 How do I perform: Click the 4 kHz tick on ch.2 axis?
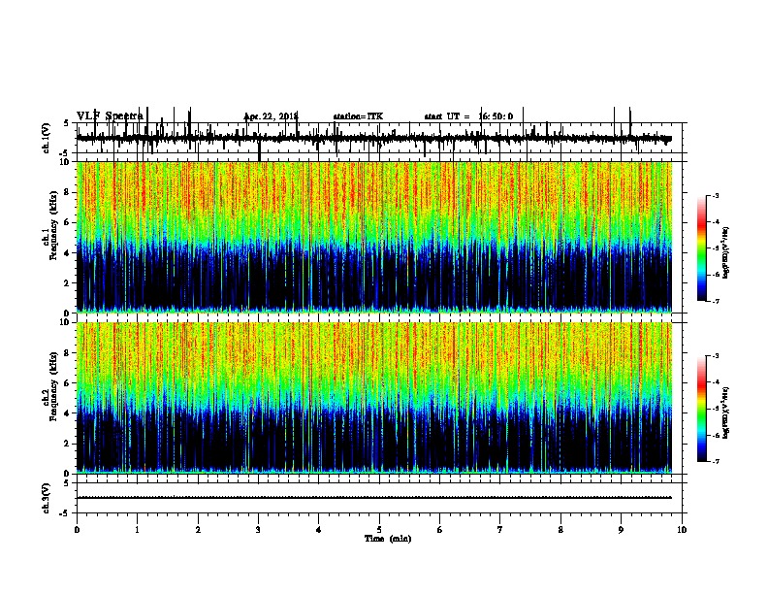click(68, 413)
